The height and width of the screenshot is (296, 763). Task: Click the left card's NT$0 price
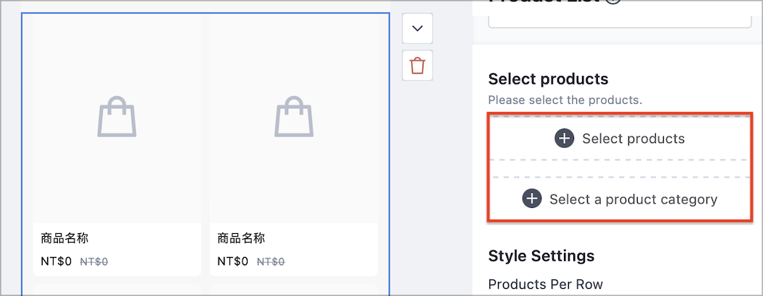click(x=56, y=262)
